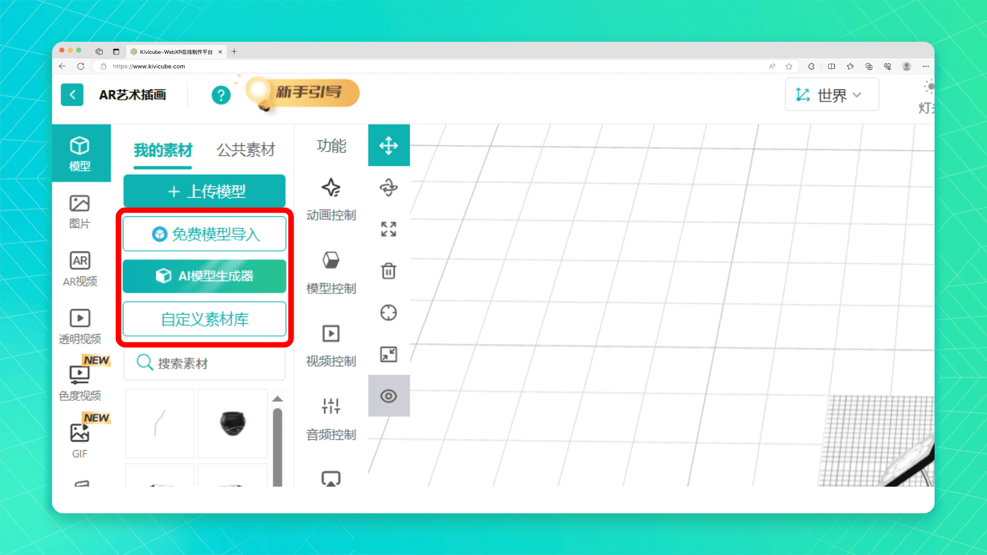Click the 上传模型 upload button
The image size is (987, 555).
pyautogui.click(x=205, y=192)
